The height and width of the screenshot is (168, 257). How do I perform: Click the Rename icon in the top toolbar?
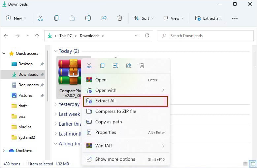[88, 18]
